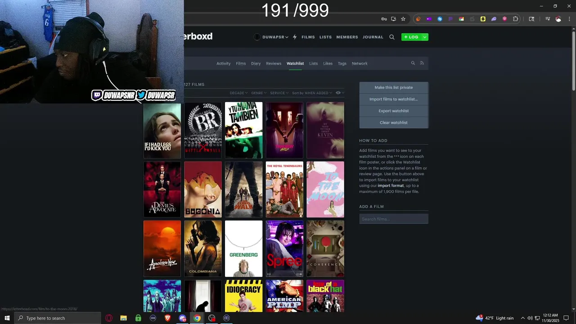Click the password key icon in address bar
The width and height of the screenshot is (576, 324).
pos(384,19)
